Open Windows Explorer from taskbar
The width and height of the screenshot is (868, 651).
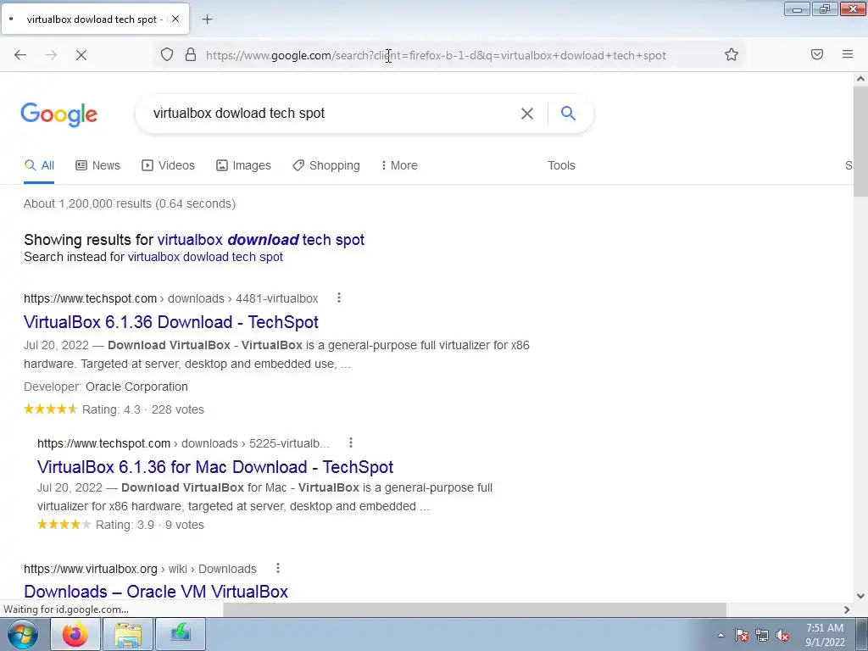tap(128, 634)
